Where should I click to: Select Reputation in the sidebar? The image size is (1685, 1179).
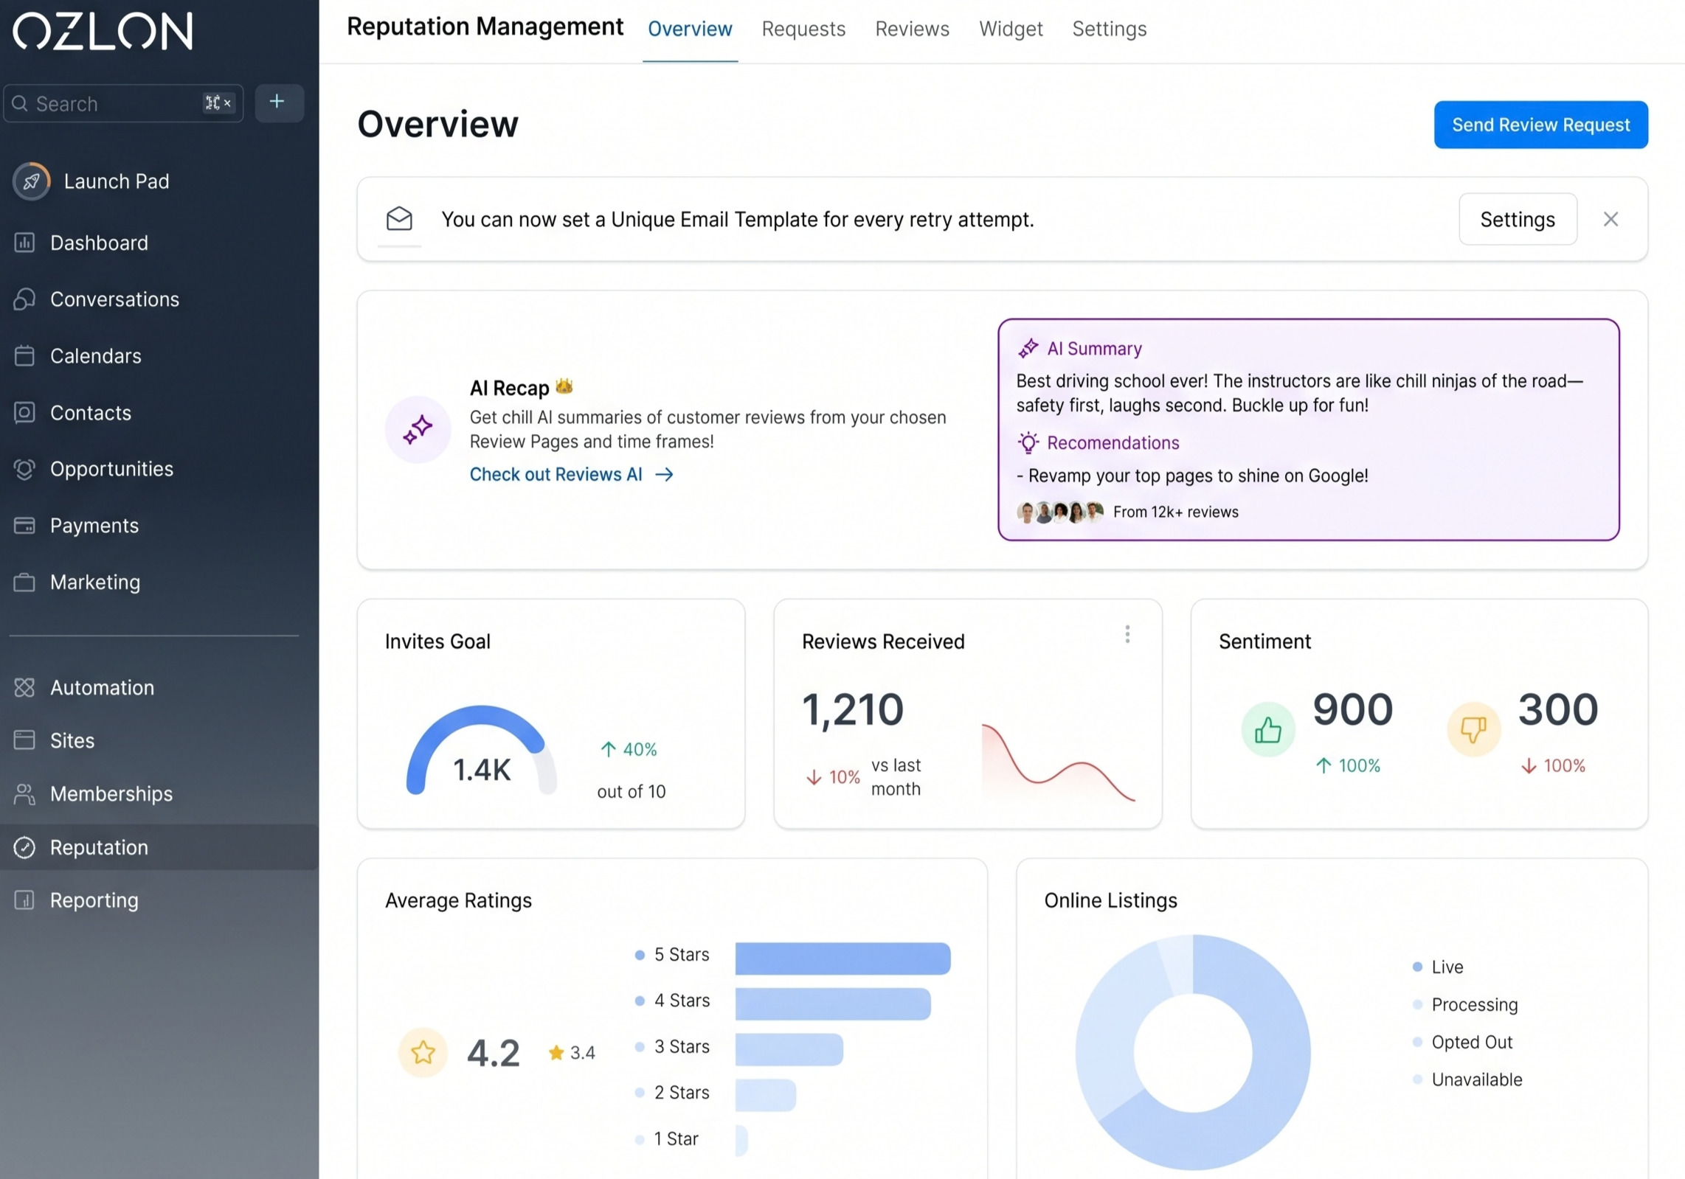159,847
